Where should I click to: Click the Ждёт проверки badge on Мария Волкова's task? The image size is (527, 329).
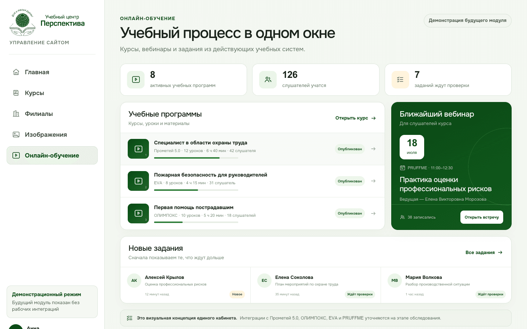pos(490,294)
